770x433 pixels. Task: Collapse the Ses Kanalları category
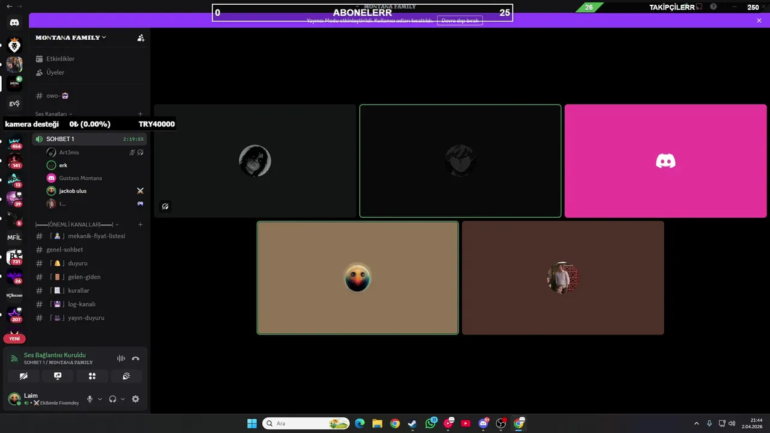click(x=54, y=114)
